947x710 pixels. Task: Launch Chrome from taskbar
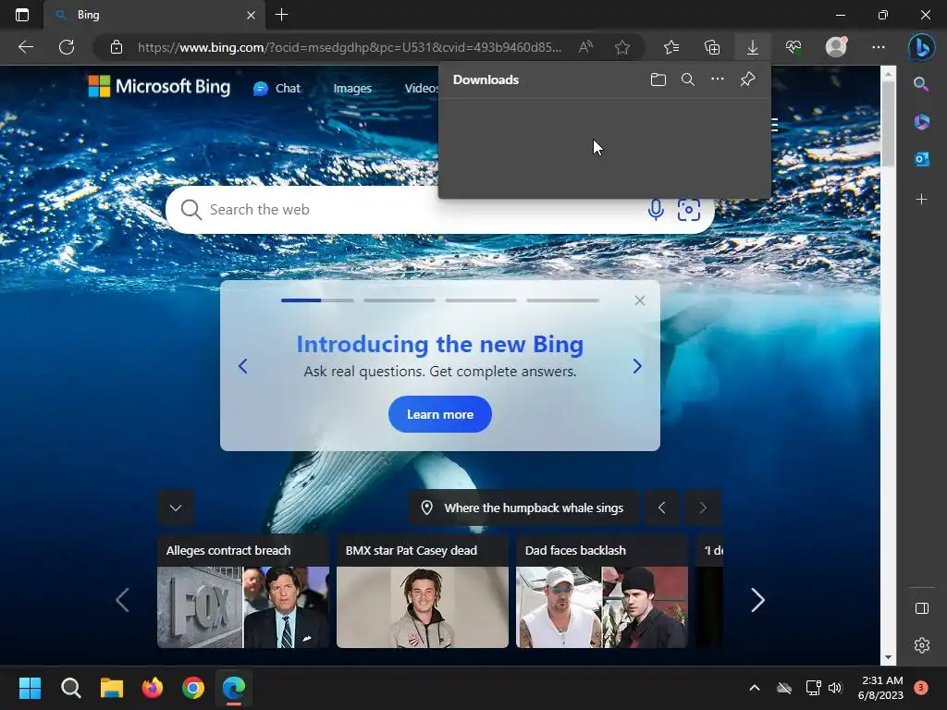tap(193, 688)
